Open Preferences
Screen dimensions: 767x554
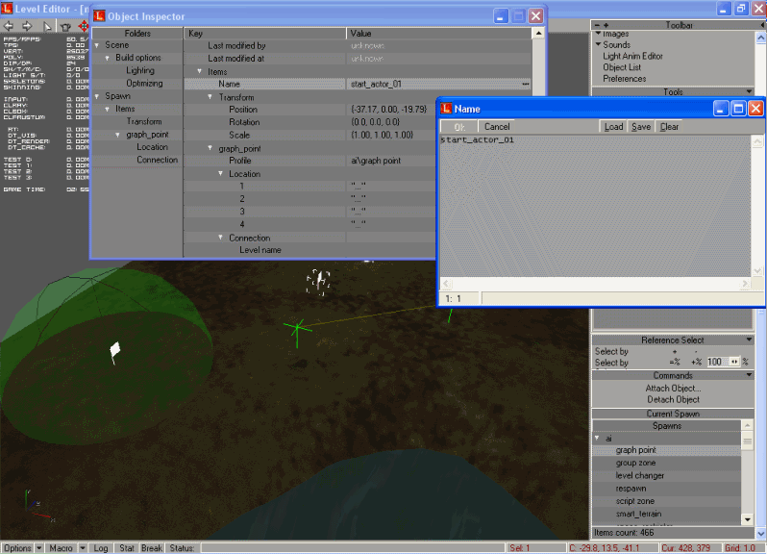pos(624,79)
